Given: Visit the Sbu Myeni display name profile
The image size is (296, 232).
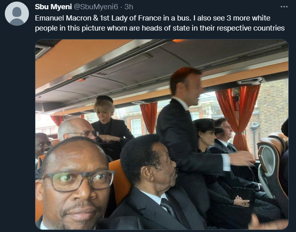Looking at the screenshot, I should coord(53,7).
